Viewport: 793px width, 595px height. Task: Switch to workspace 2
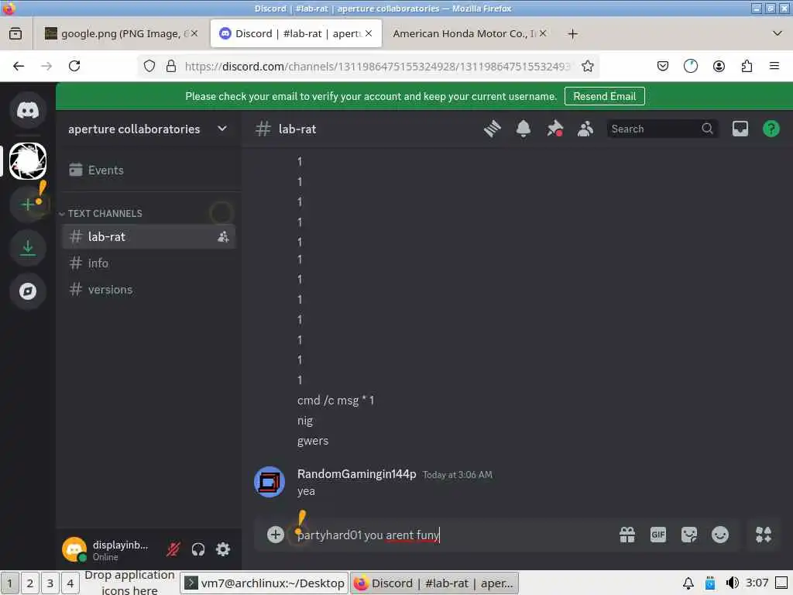(30, 583)
